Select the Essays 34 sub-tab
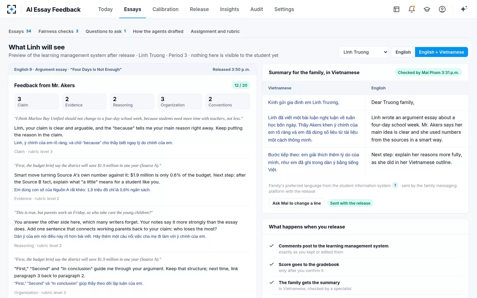Image resolution: width=477 pixels, height=298 pixels. [x=20, y=31]
